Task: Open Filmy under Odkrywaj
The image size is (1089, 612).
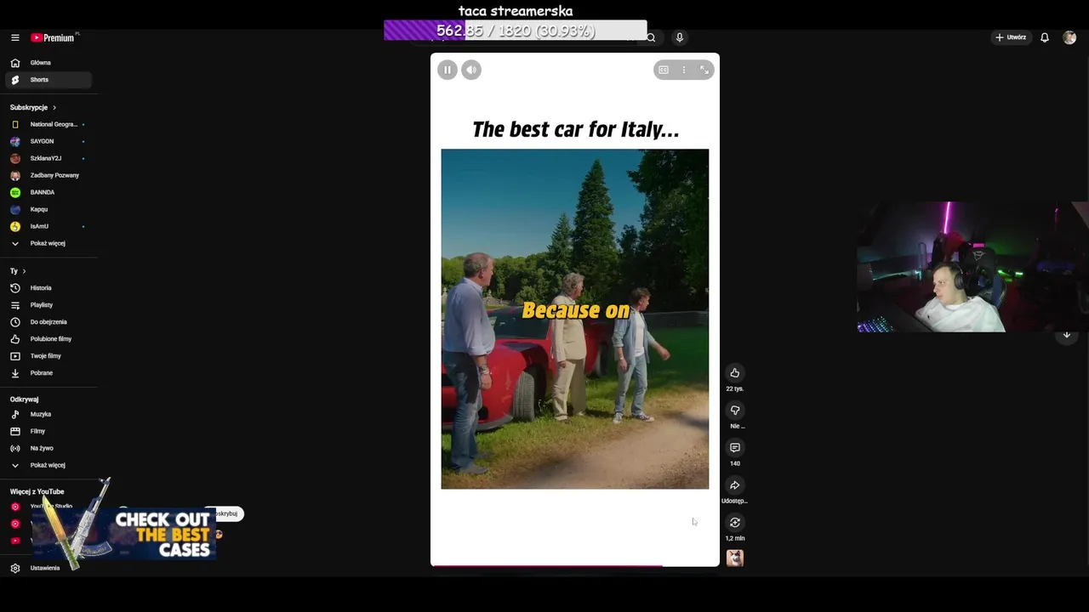Action: (x=48, y=431)
